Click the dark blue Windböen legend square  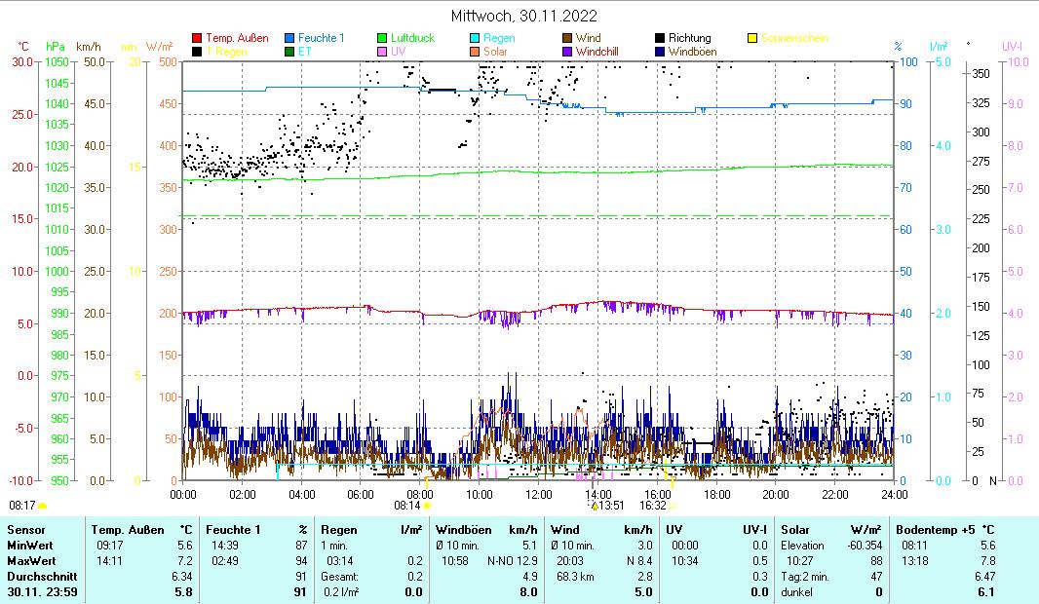[x=660, y=52]
